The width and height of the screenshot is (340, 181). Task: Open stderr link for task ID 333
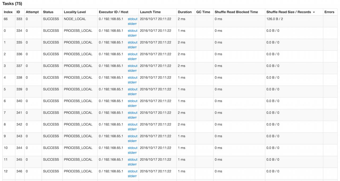132,24
